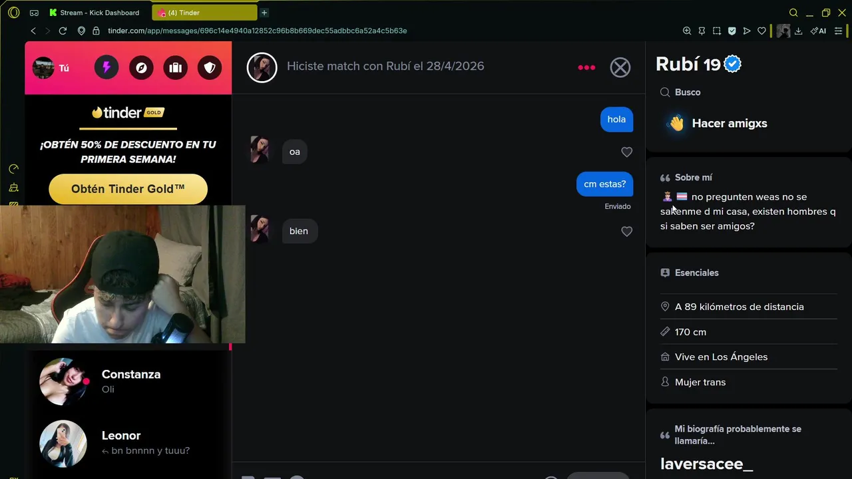Open the Easy Setup sliders menu
This screenshot has width=852, height=479.
pyautogui.click(x=838, y=31)
